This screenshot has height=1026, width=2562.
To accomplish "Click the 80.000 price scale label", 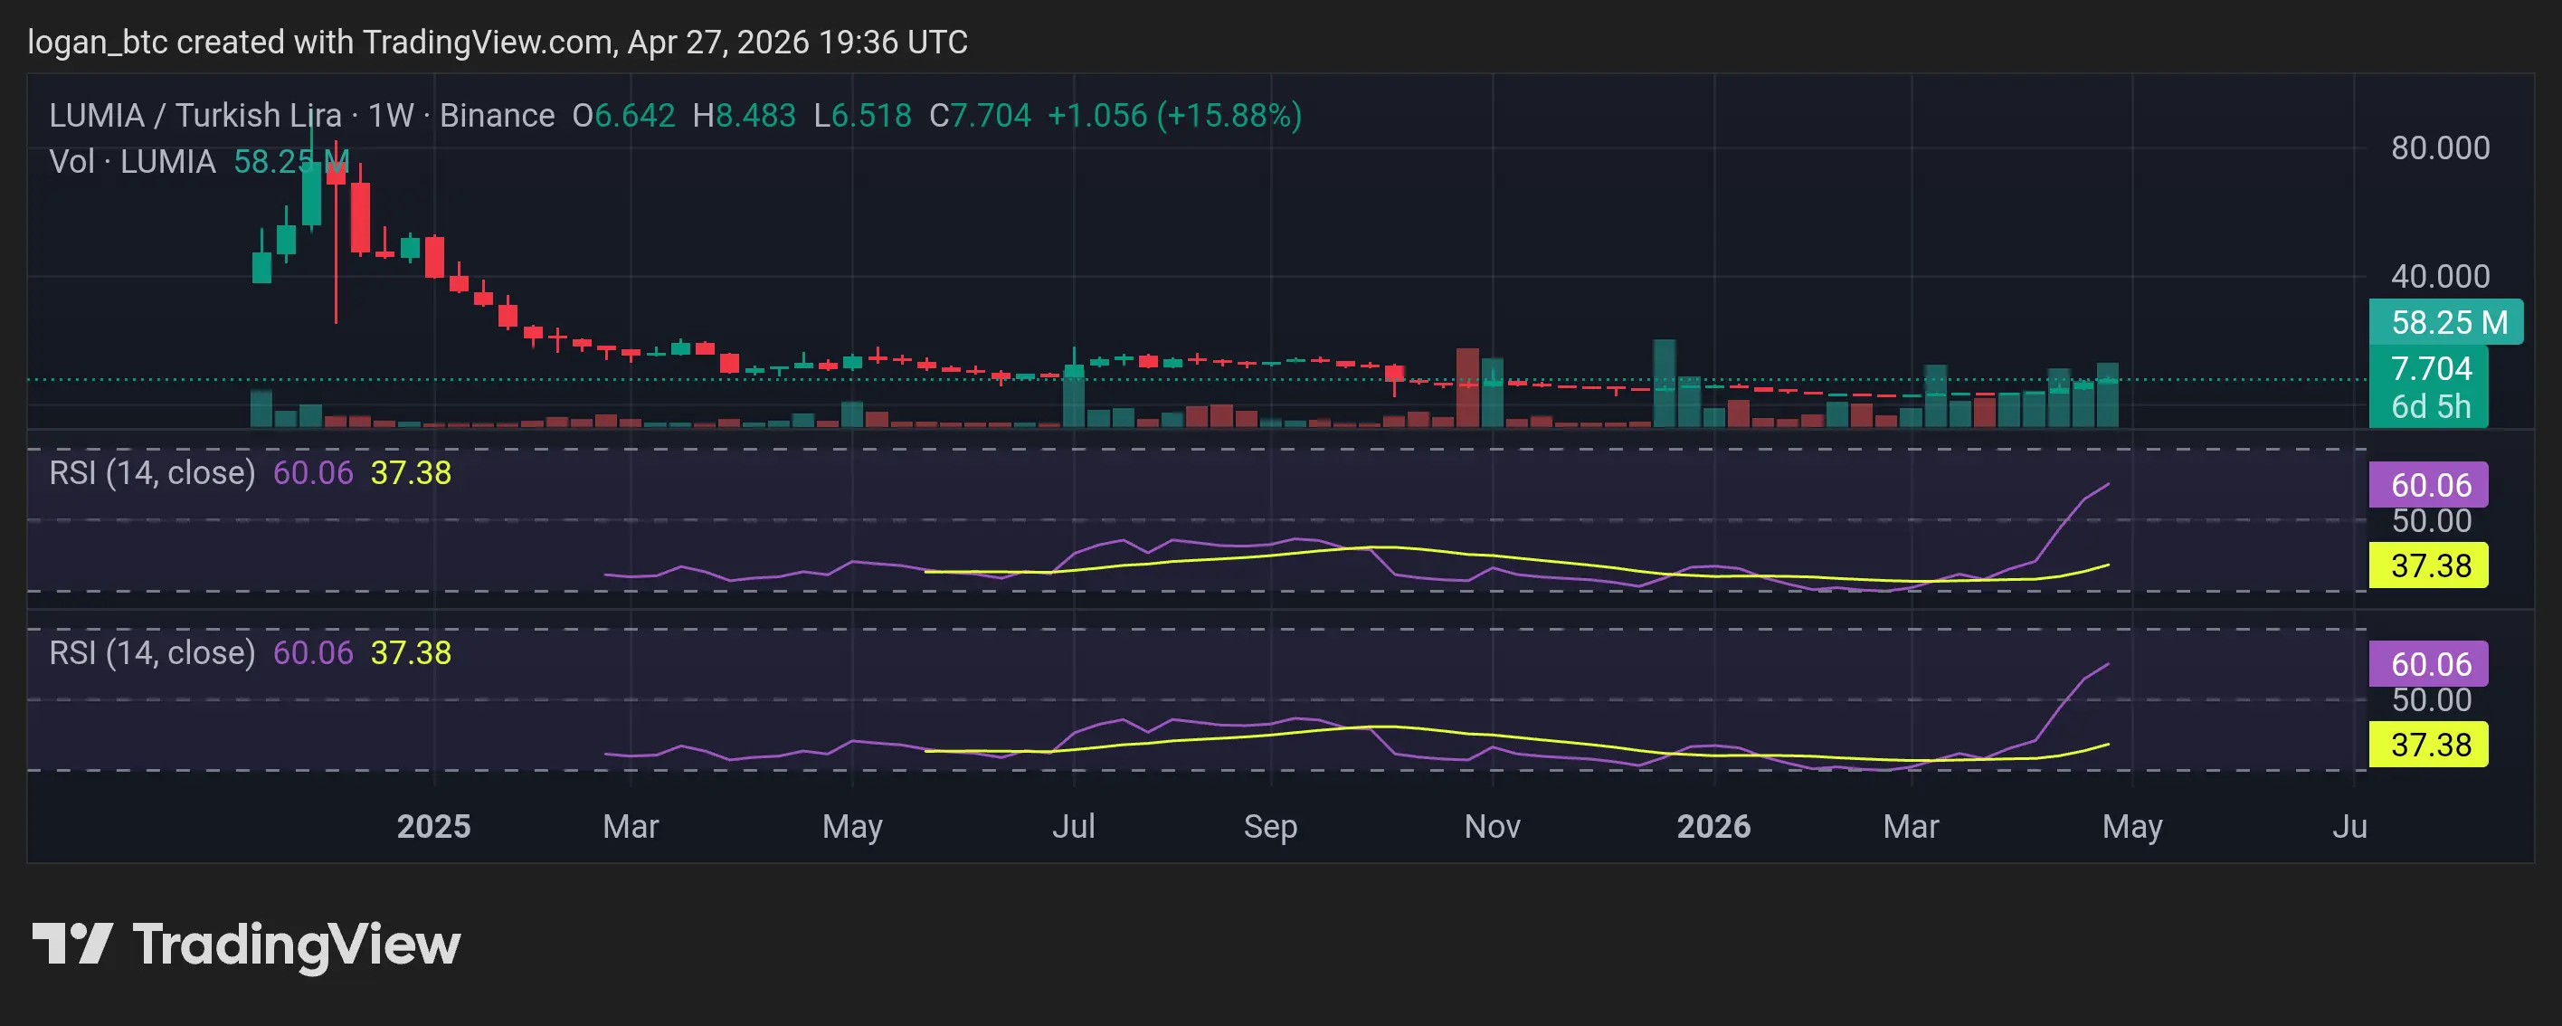I will [x=2440, y=148].
